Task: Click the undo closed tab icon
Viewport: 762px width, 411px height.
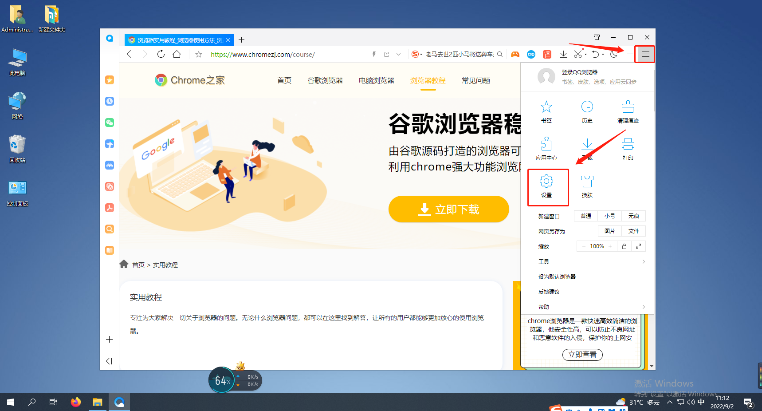Action: (595, 54)
